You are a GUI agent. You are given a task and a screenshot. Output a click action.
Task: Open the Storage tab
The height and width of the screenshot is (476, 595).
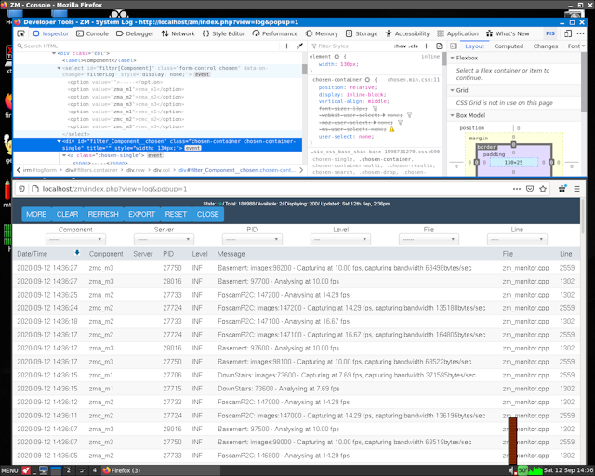[x=362, y=33]
